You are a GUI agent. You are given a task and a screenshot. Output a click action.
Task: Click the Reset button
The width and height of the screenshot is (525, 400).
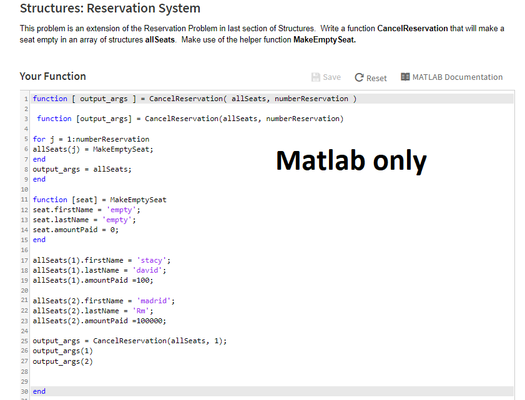pyautogui.click(x=371, y=77)
